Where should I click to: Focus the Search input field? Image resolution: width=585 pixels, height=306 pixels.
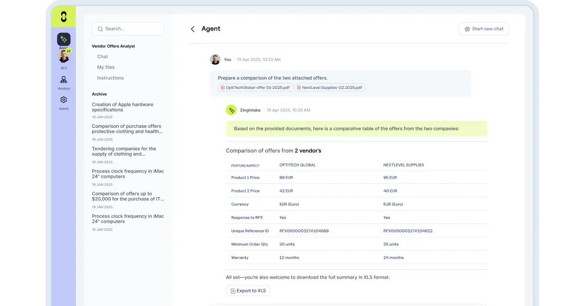128,29
